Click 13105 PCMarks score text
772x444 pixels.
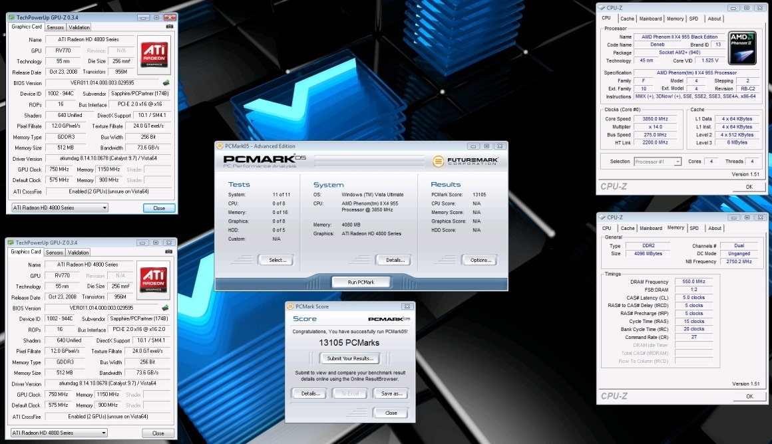[349, 343]
